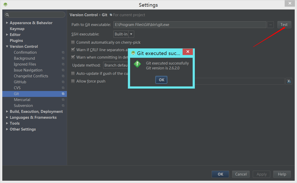Click the For current project icon in breadcrumb

tap(111, 15)
